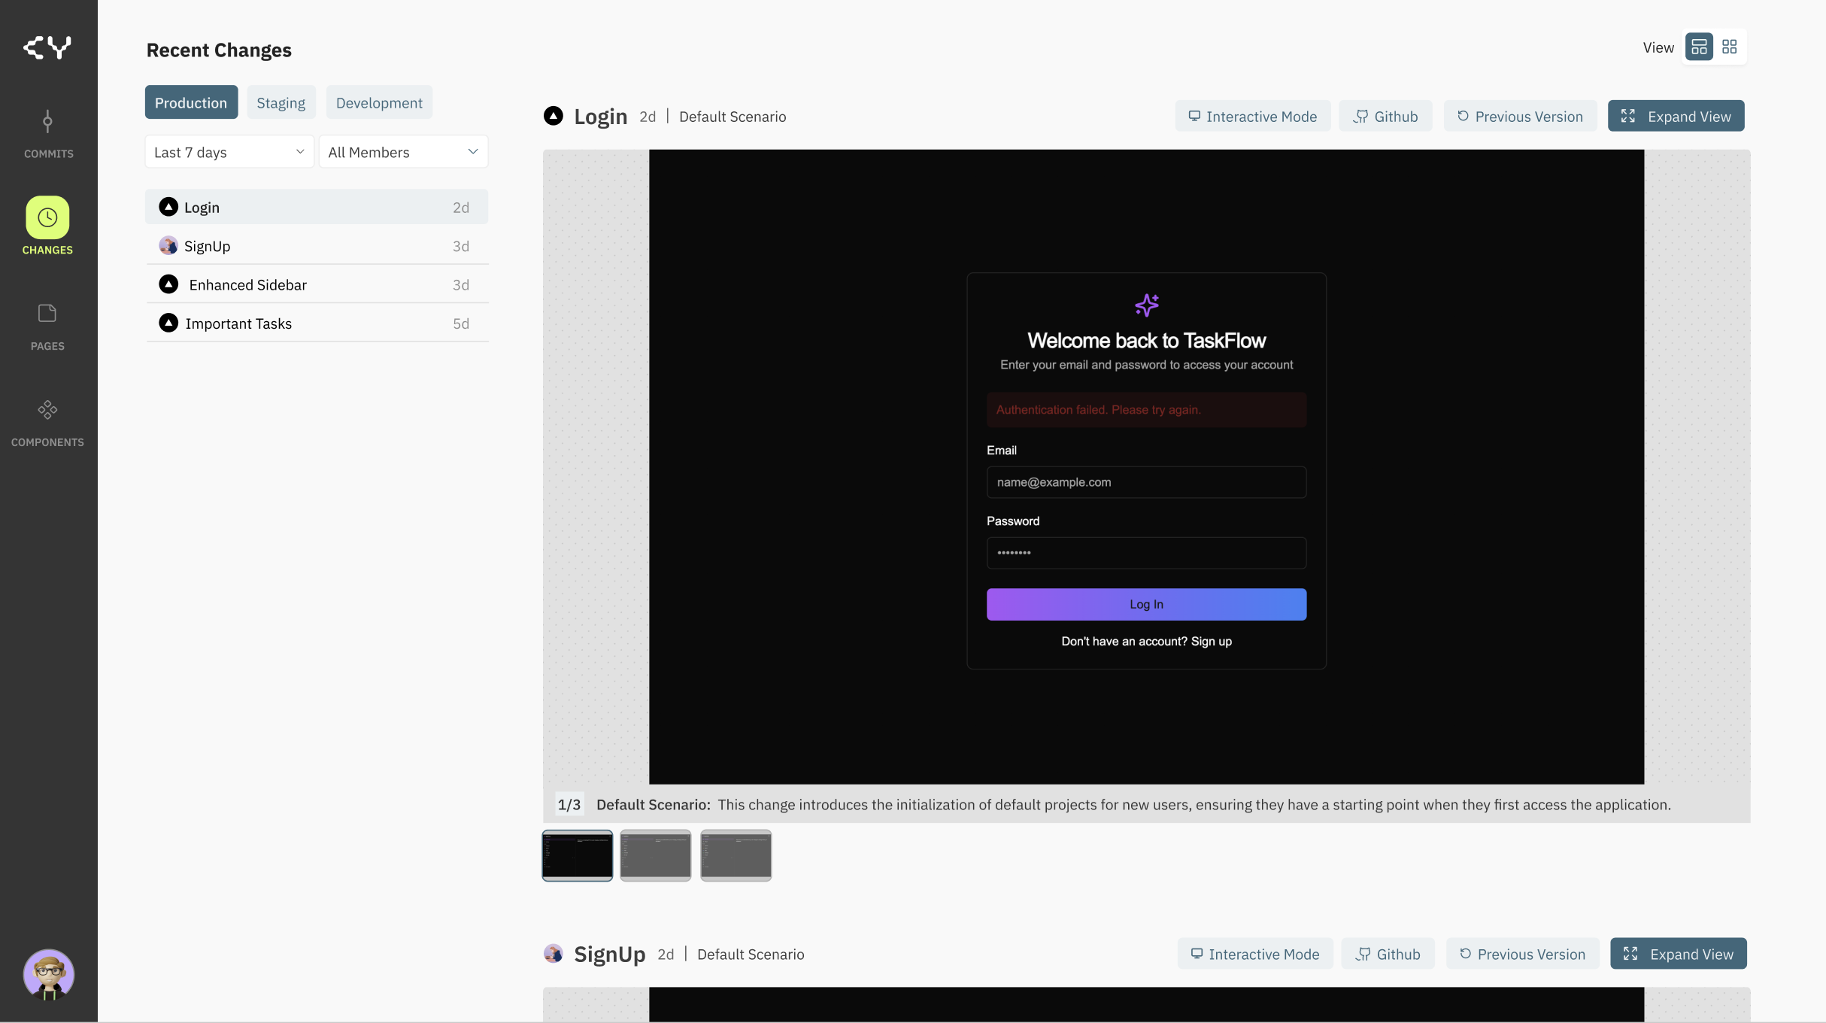Screen dimensions: 1826x1023
Task: Open the Components section
Action: point(47,421)
